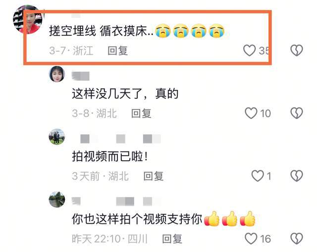Reply to the 搓空埋线 comment
This screenshot has width=317, height=252.
click(118, 51)
